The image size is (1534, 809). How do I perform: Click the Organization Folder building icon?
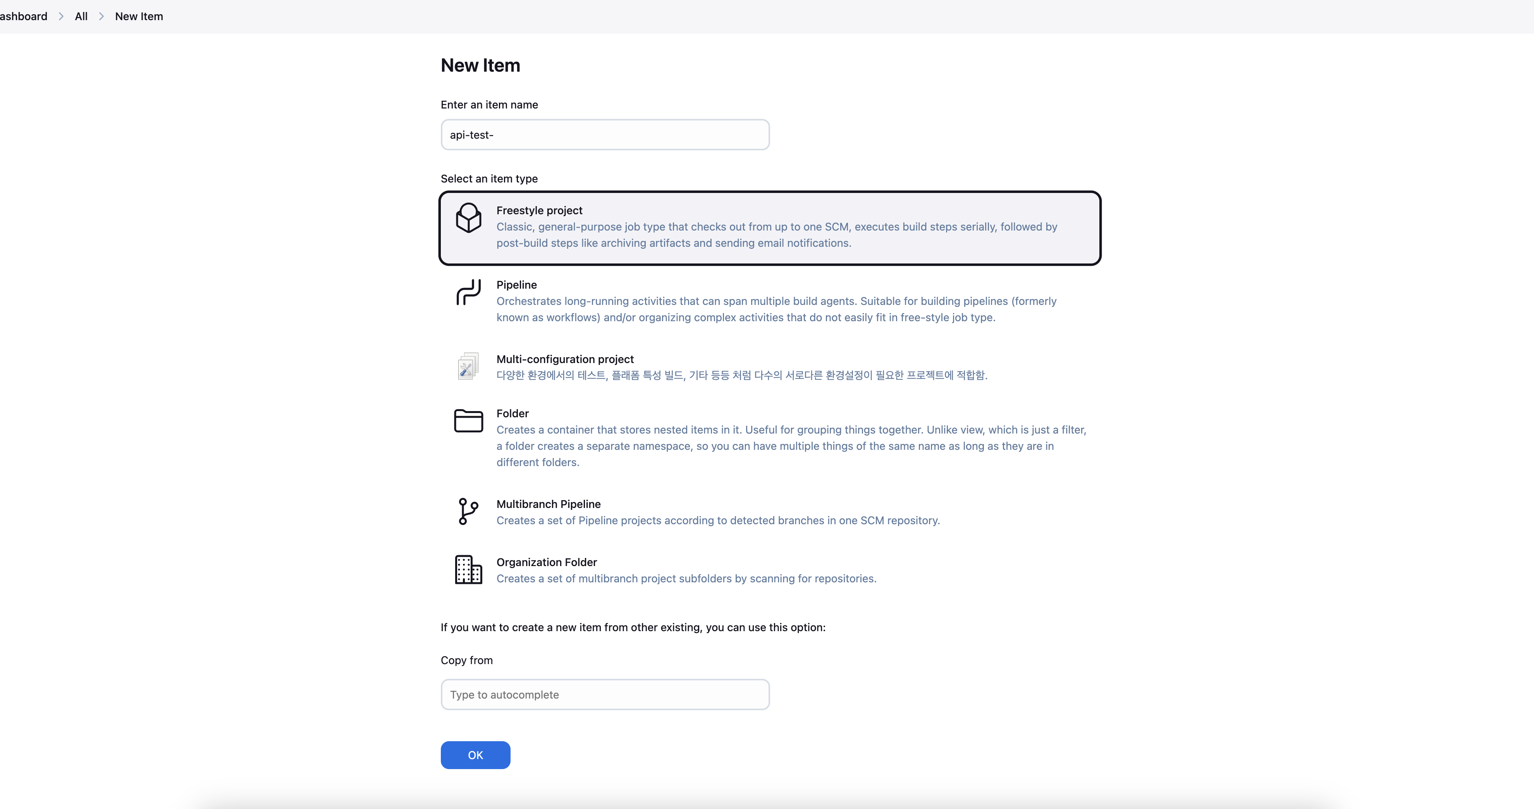pyautogui.click(x=468, y=570)
